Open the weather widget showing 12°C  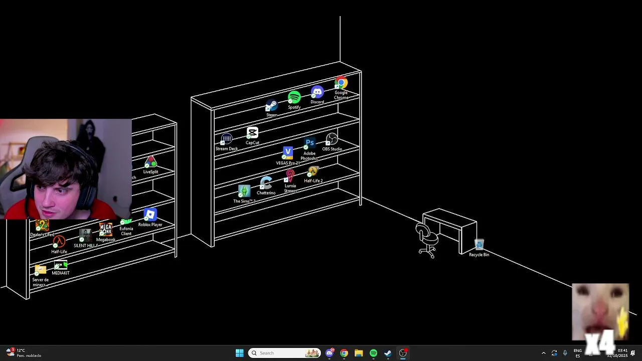[x=23, y=353]
